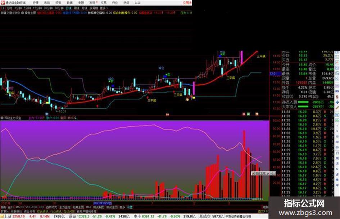Open the 行情 menu
The width and height of the screenshot is (340, 219).
point(35,3)
